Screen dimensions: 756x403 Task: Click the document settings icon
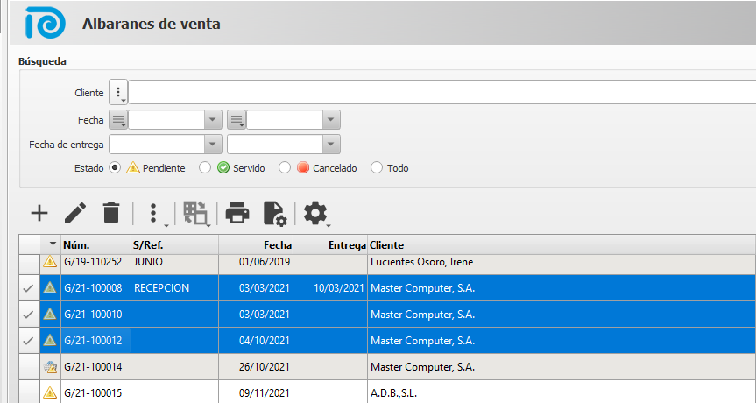click(x=274, y=213)
